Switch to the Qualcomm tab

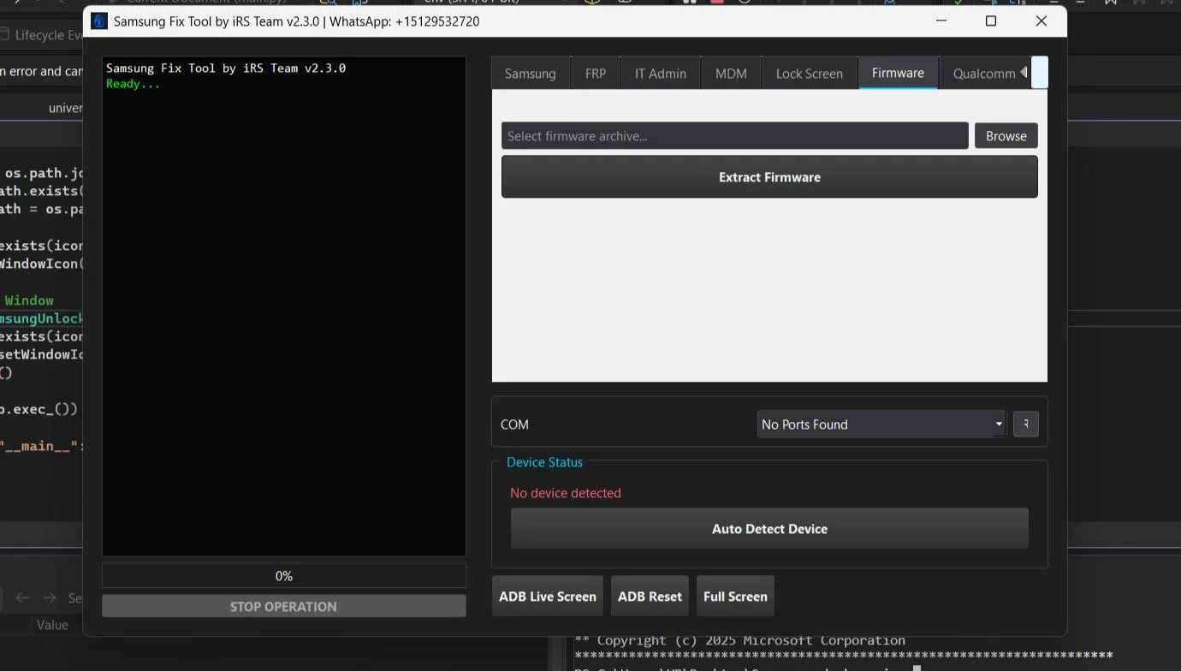(x=983, y=74)
